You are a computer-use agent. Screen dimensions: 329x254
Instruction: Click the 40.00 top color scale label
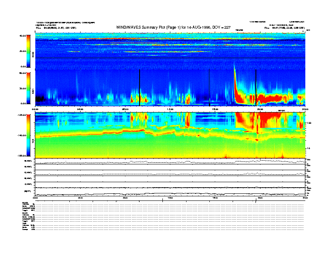[x=22, y=36]
